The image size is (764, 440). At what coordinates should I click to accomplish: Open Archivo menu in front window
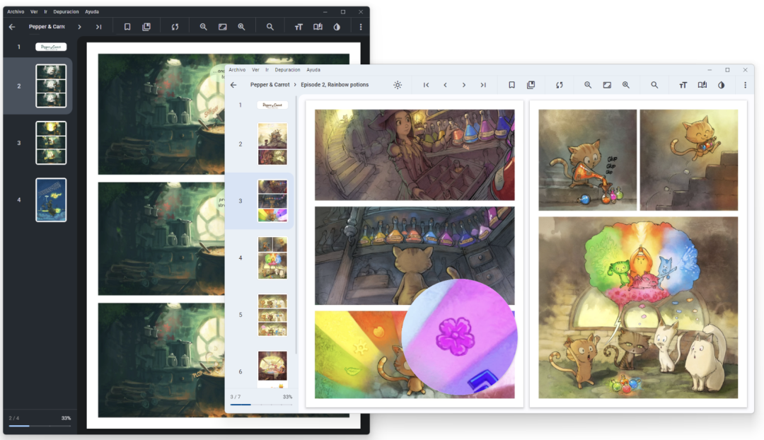click(237, 70)
